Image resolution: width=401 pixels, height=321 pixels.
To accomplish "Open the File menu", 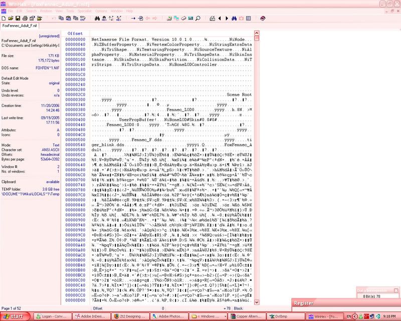I will (x=10, y=11).
